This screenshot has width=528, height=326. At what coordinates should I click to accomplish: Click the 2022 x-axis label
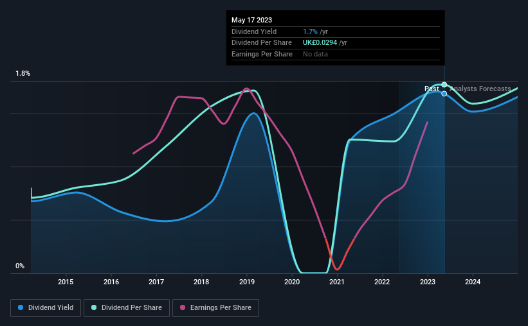tap(382, 282)
